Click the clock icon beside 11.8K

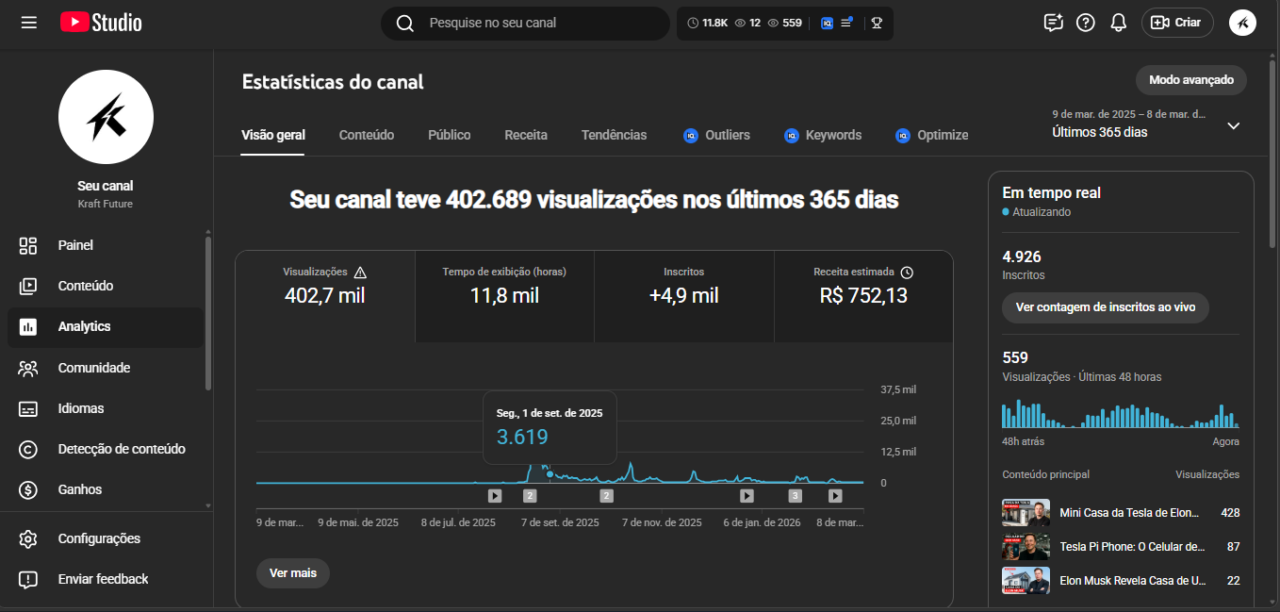point(694,23)
